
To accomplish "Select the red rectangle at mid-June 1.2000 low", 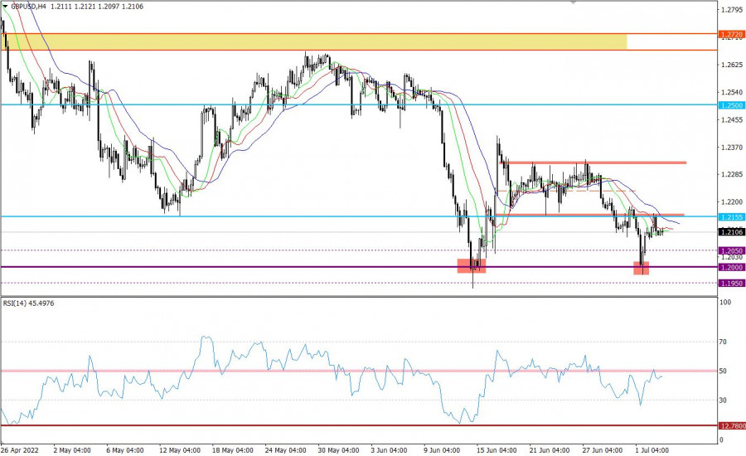I will 472,265.
